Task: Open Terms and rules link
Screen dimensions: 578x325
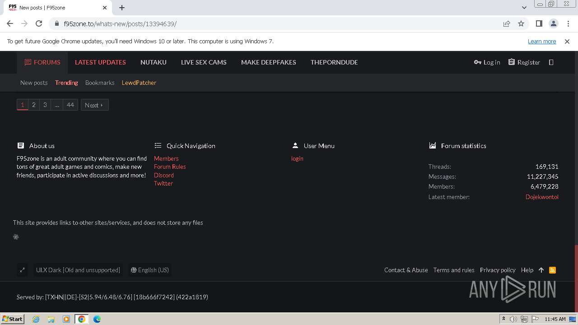Action: coord(454,270)
